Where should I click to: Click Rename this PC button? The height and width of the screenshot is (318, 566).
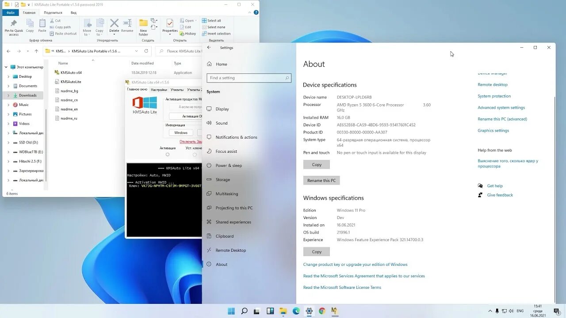pos(321,180)
